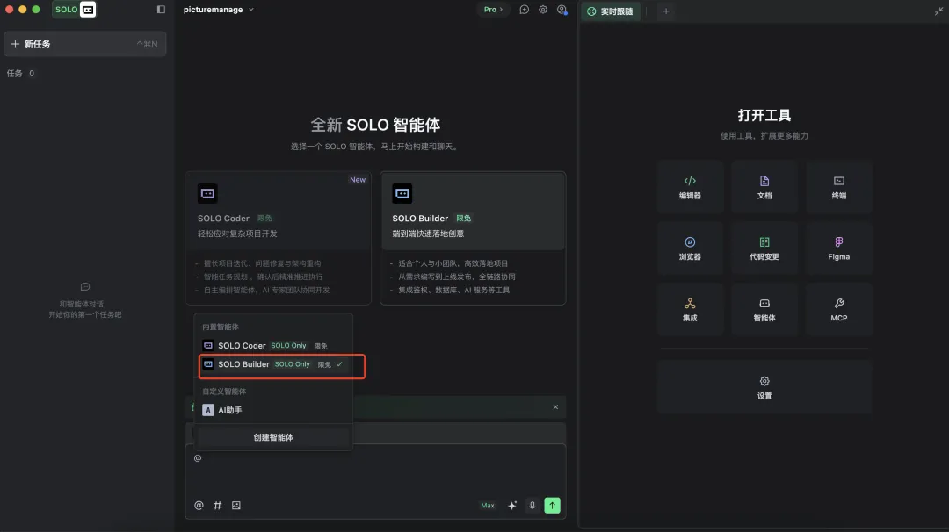Click the 打开工具 heading
Viewport: 949px width, 532px height.
[x=764, y=116]
